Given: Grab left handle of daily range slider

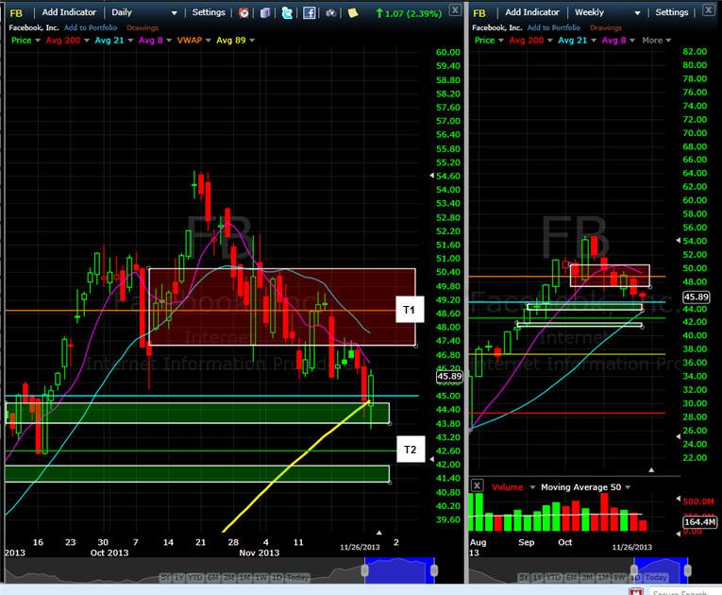Looking at the screenshot, I should 364,570.
